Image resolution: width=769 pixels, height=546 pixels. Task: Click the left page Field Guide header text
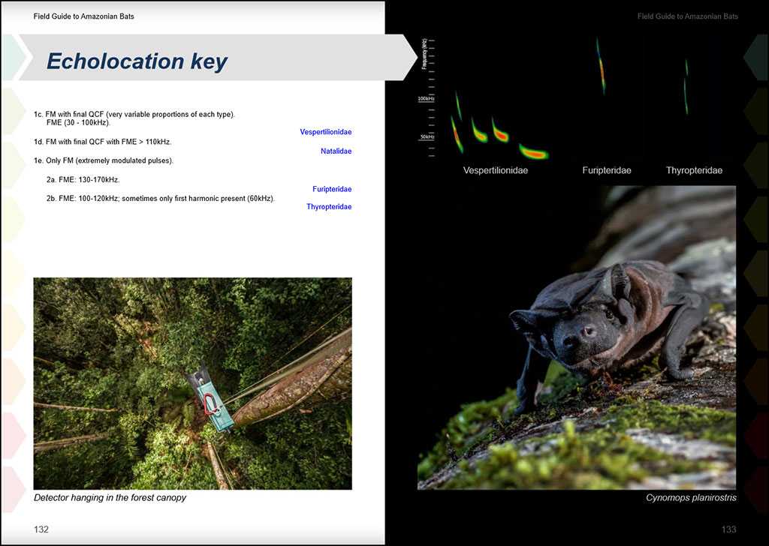pyautogui.click(x=84, y=16)
